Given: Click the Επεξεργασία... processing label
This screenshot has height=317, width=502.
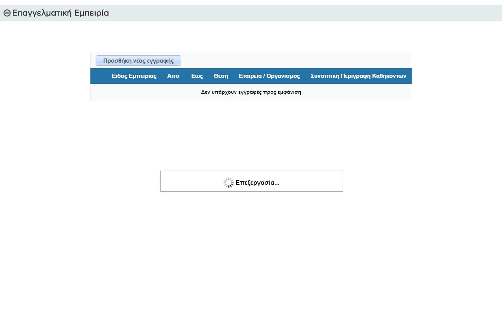Looking at the screenshot, I should [257, 183].
